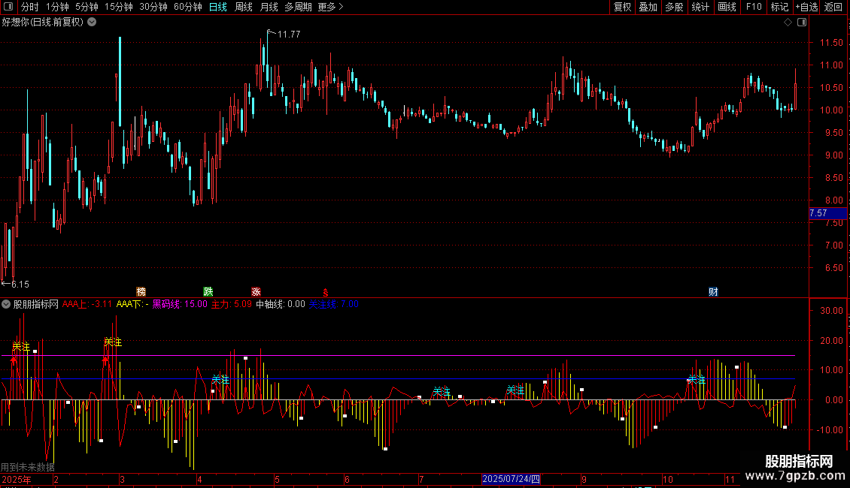Click the 11.77 high price label
850x488 pixels.
click(289, 34)
